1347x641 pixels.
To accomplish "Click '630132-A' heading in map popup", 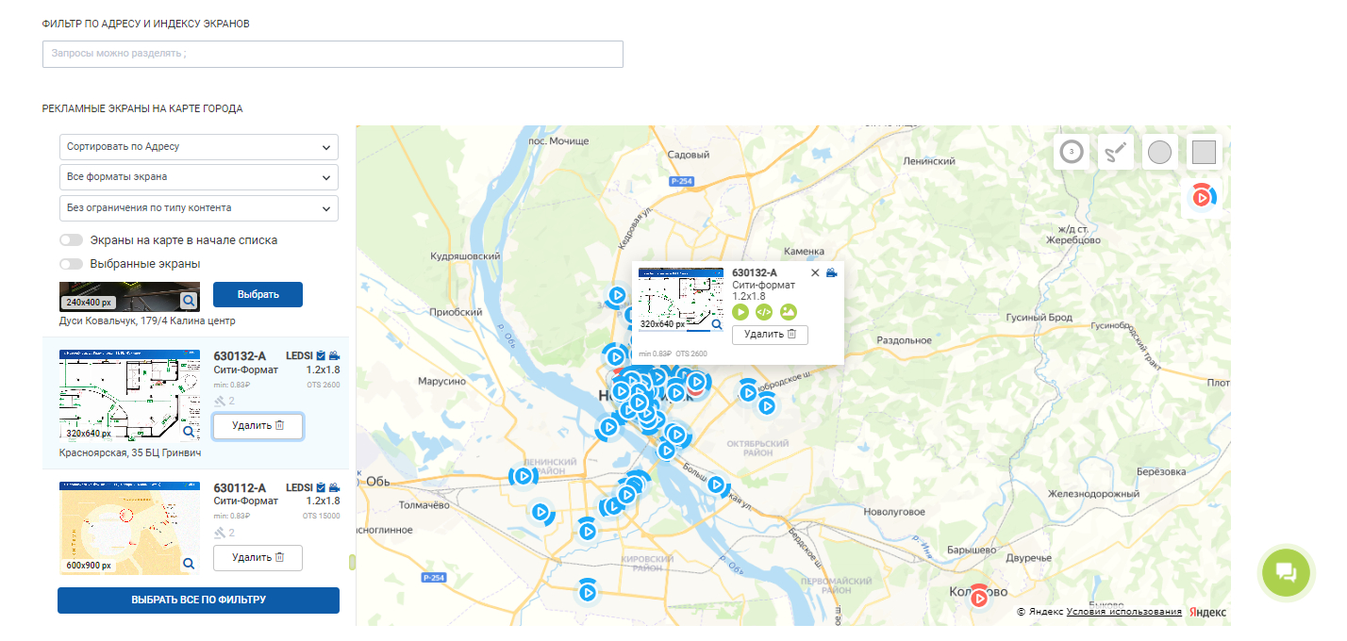I will [x=755, y=273].
